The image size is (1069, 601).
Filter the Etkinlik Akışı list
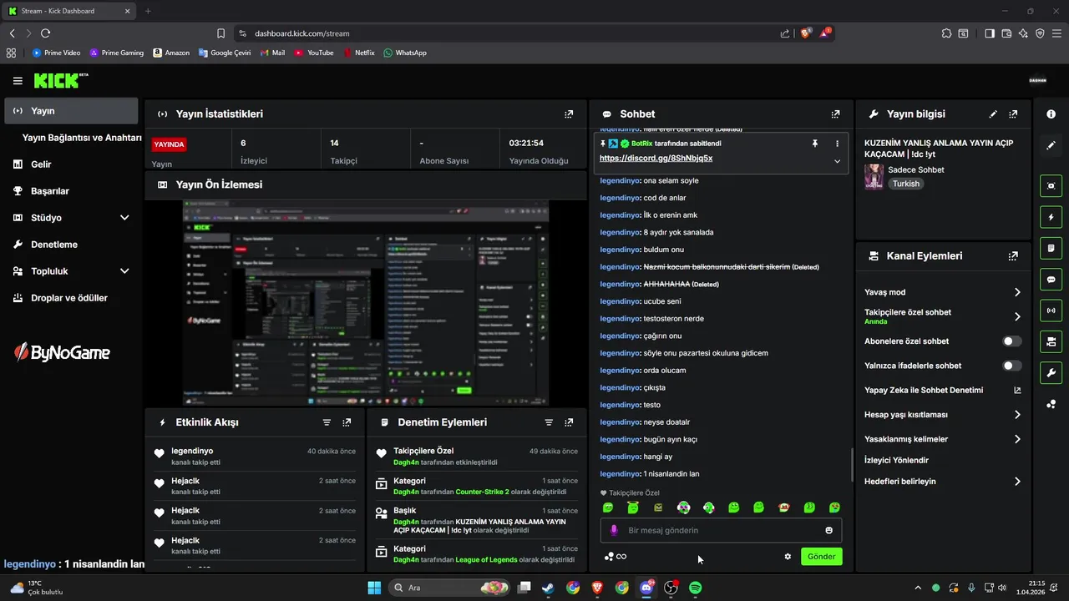coord(327,422)
